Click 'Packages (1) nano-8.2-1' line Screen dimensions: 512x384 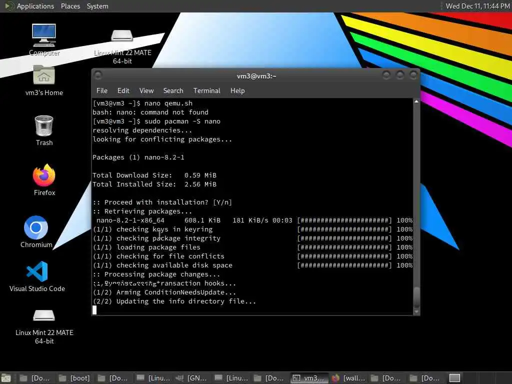tap(138, 157)
